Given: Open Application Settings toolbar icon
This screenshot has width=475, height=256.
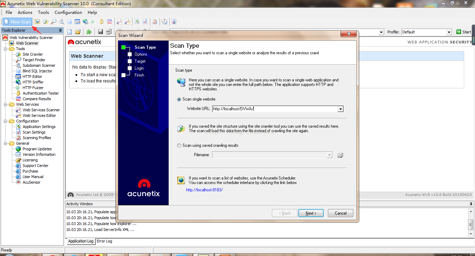Looking at the screenshot, I should point(137,22).
